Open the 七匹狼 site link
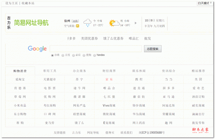Screen dimensions: 215x139 [x=109, y=97]
